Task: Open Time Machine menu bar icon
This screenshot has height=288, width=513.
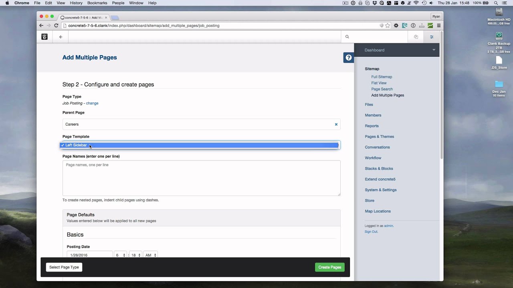Action: point(424,3)
